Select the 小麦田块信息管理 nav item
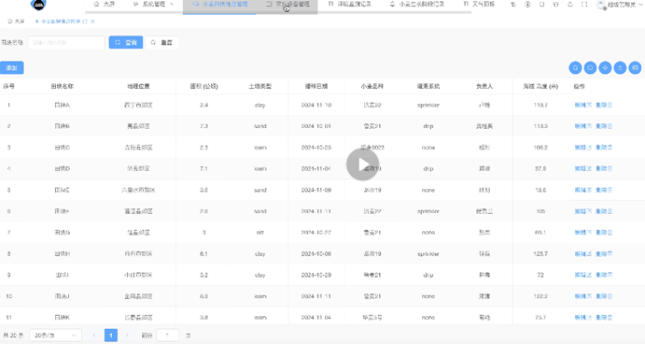Screen dimensions: 645x344 [220, 4]
